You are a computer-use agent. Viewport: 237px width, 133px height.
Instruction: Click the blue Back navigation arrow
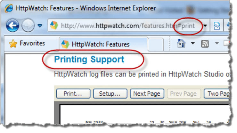pos(12,25)
